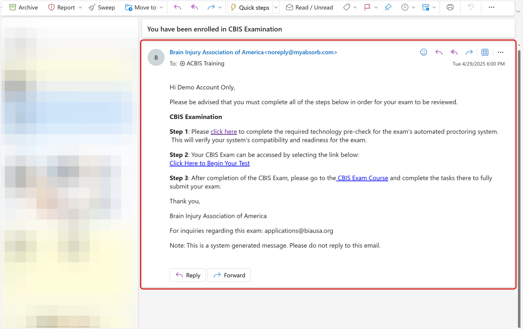
Task: Click the snooze clock icon
Action: click(x=405, y=7)
